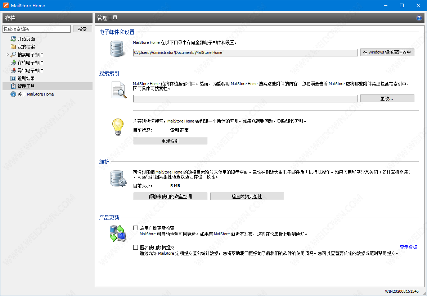This screenshot has width=427, height=296.
Task: Click the 搜索 button
Action: click(82, 29)
